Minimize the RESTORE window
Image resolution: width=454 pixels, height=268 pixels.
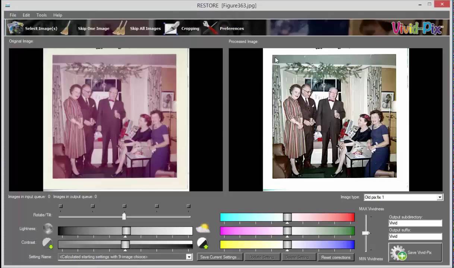click(420, 4)
